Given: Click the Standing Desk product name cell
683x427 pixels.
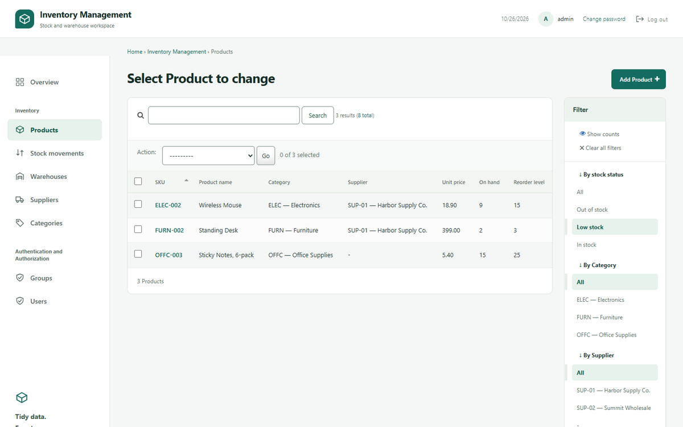Looking at the screenshot, I should coord(219,231).
